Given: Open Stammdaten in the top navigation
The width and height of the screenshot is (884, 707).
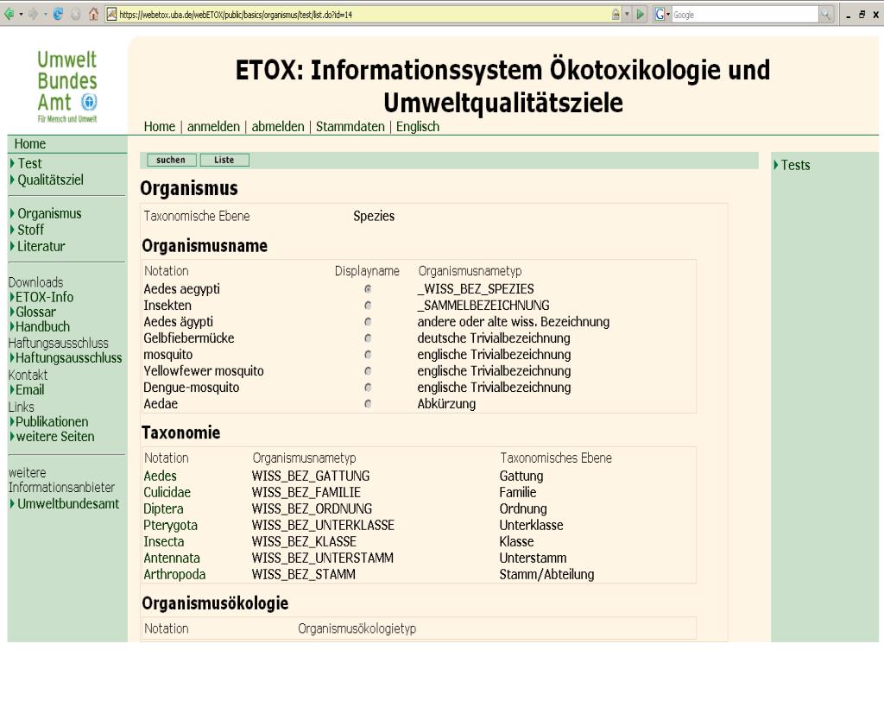Looking at the screenshot, I should (350, 126).
